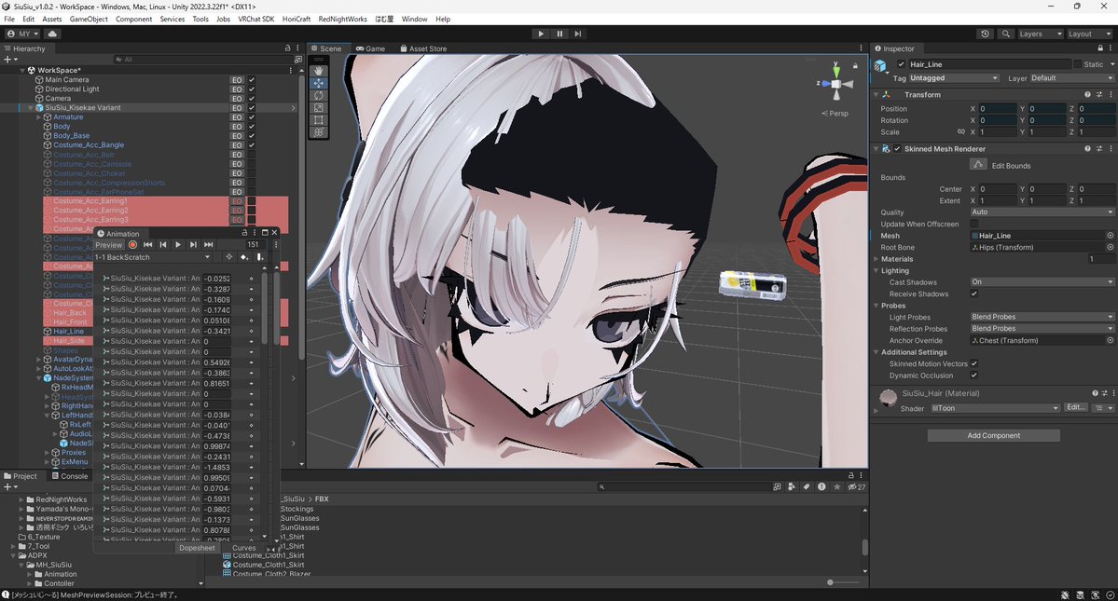Toggle the Main Camera row checkbox in Hierarchy

pos(252,80)
